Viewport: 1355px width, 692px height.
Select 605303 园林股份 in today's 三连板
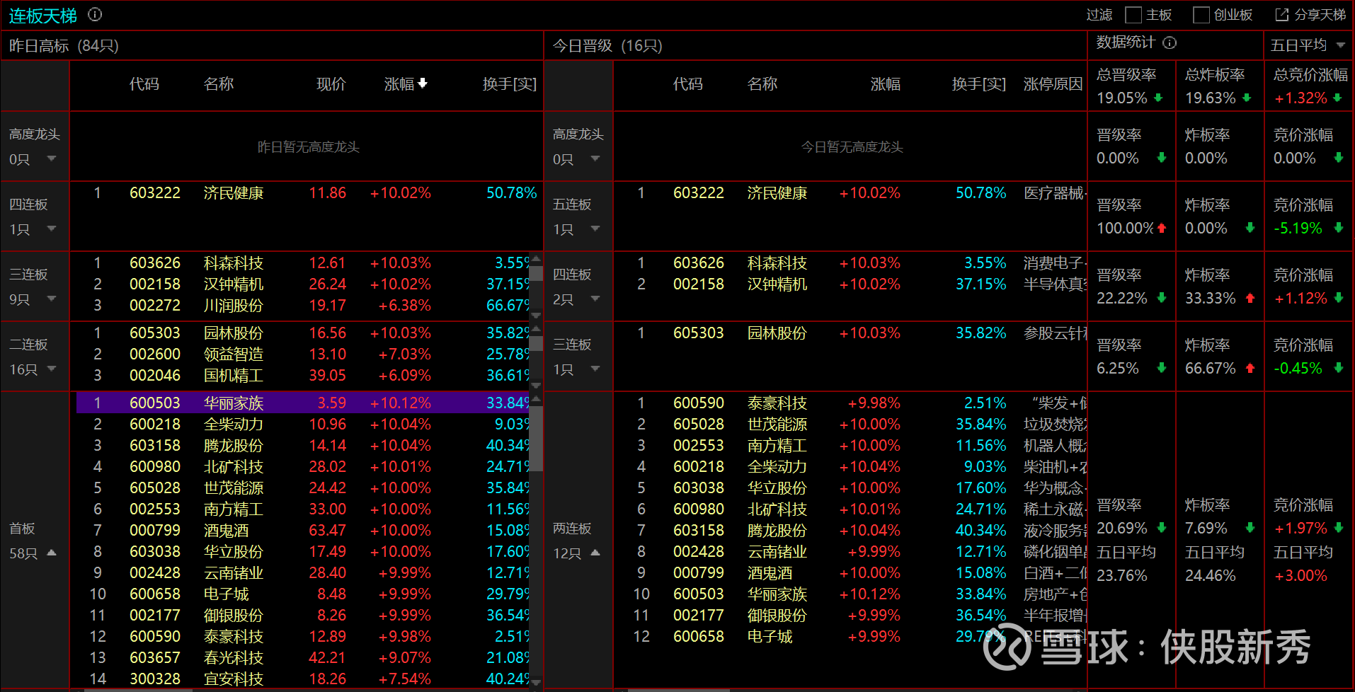(x=851, y=333)
